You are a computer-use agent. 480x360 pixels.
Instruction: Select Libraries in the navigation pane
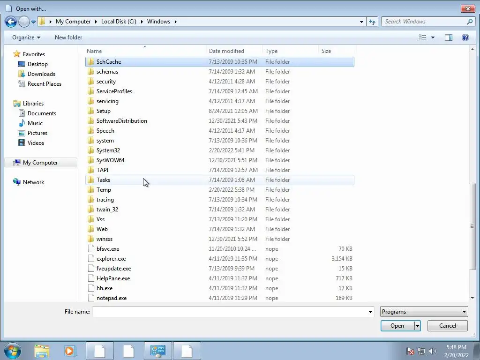pyautogui.click(x=29, y=104)
